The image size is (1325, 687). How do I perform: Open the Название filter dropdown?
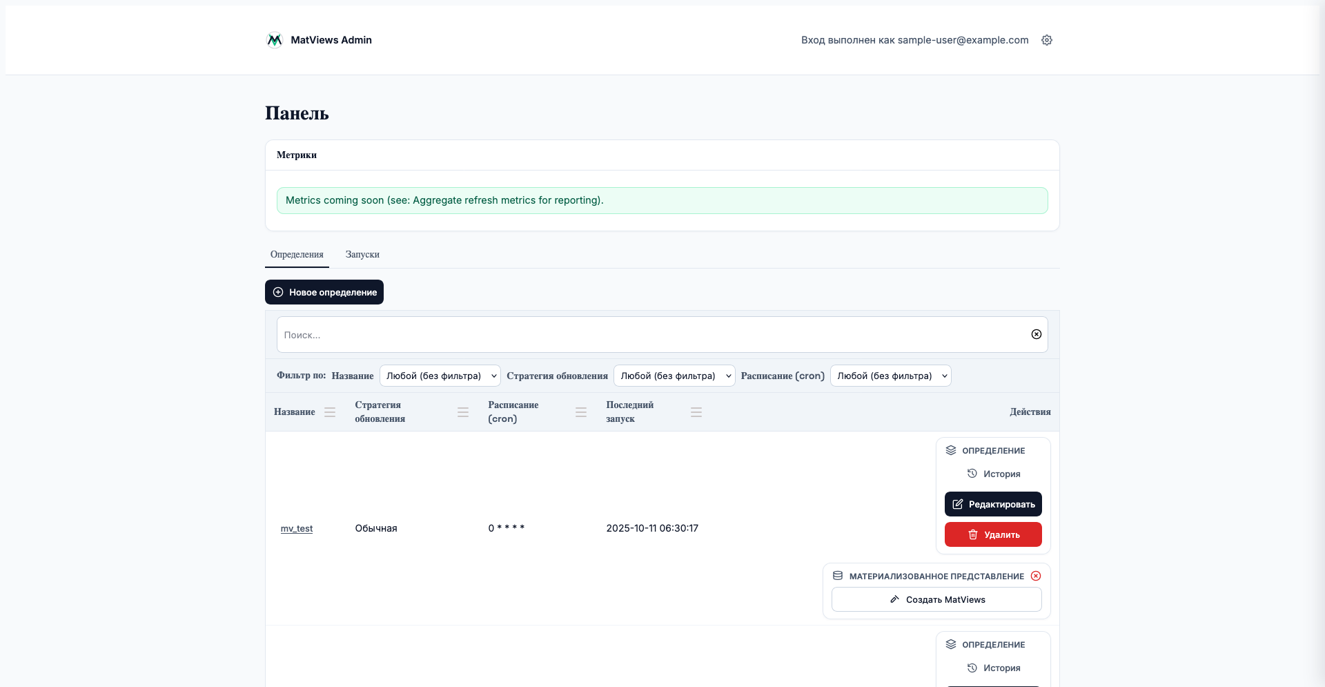440,376
